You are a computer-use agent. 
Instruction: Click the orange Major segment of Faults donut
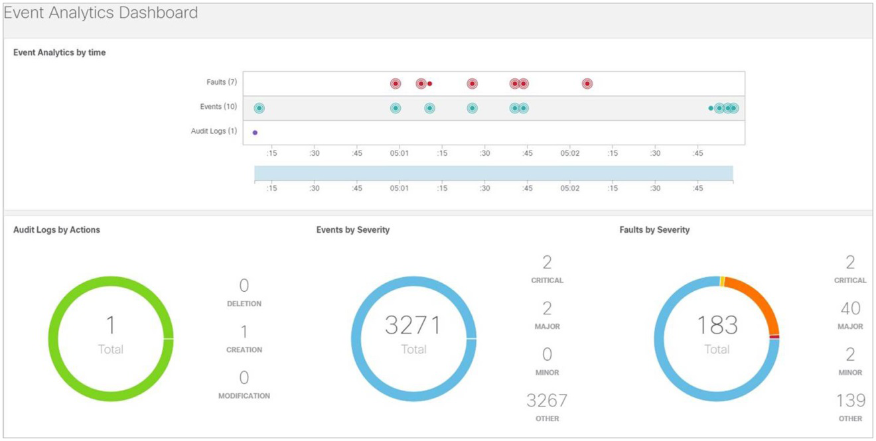[x=757, y=299]
